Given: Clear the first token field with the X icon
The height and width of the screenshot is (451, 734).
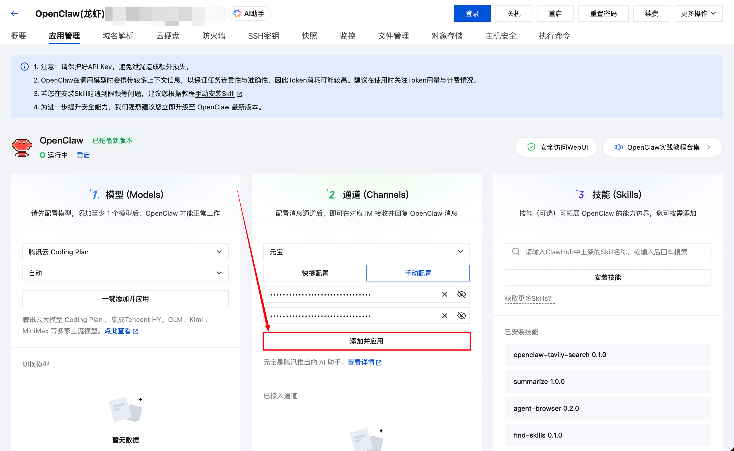Looking at the screenshot, I should tap(444, 294).
